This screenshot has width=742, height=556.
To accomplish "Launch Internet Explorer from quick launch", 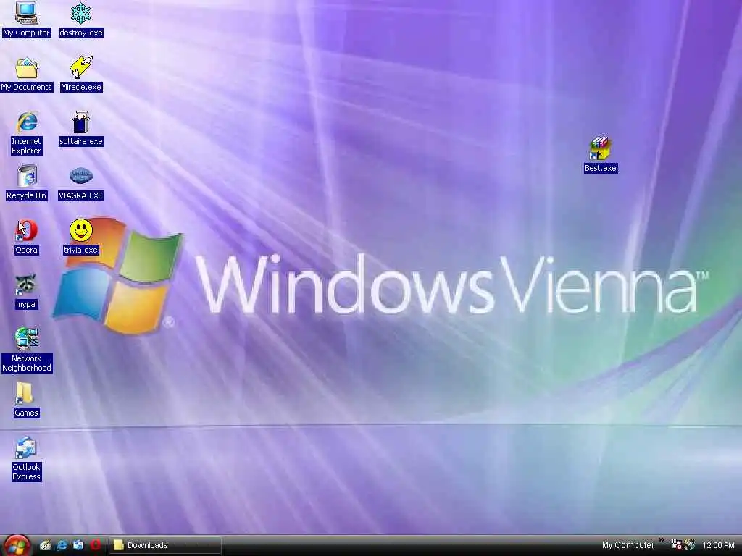I will tap(62, 545).
